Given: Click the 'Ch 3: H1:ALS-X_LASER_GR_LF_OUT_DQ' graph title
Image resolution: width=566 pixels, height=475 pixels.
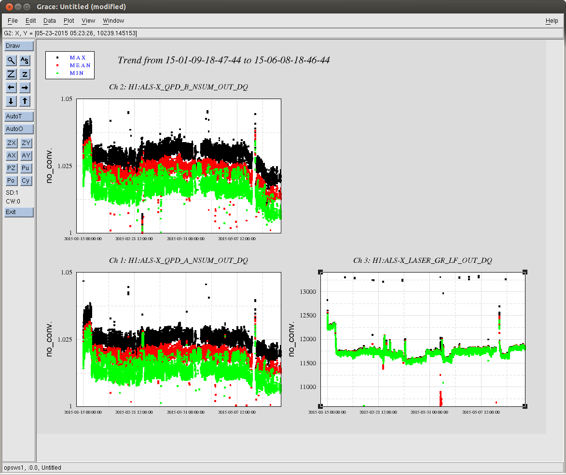Looking at the screenshot, I should point(422,260).
